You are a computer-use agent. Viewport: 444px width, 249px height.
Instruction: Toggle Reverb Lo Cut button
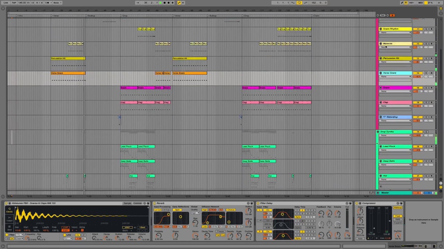[158, 210]
